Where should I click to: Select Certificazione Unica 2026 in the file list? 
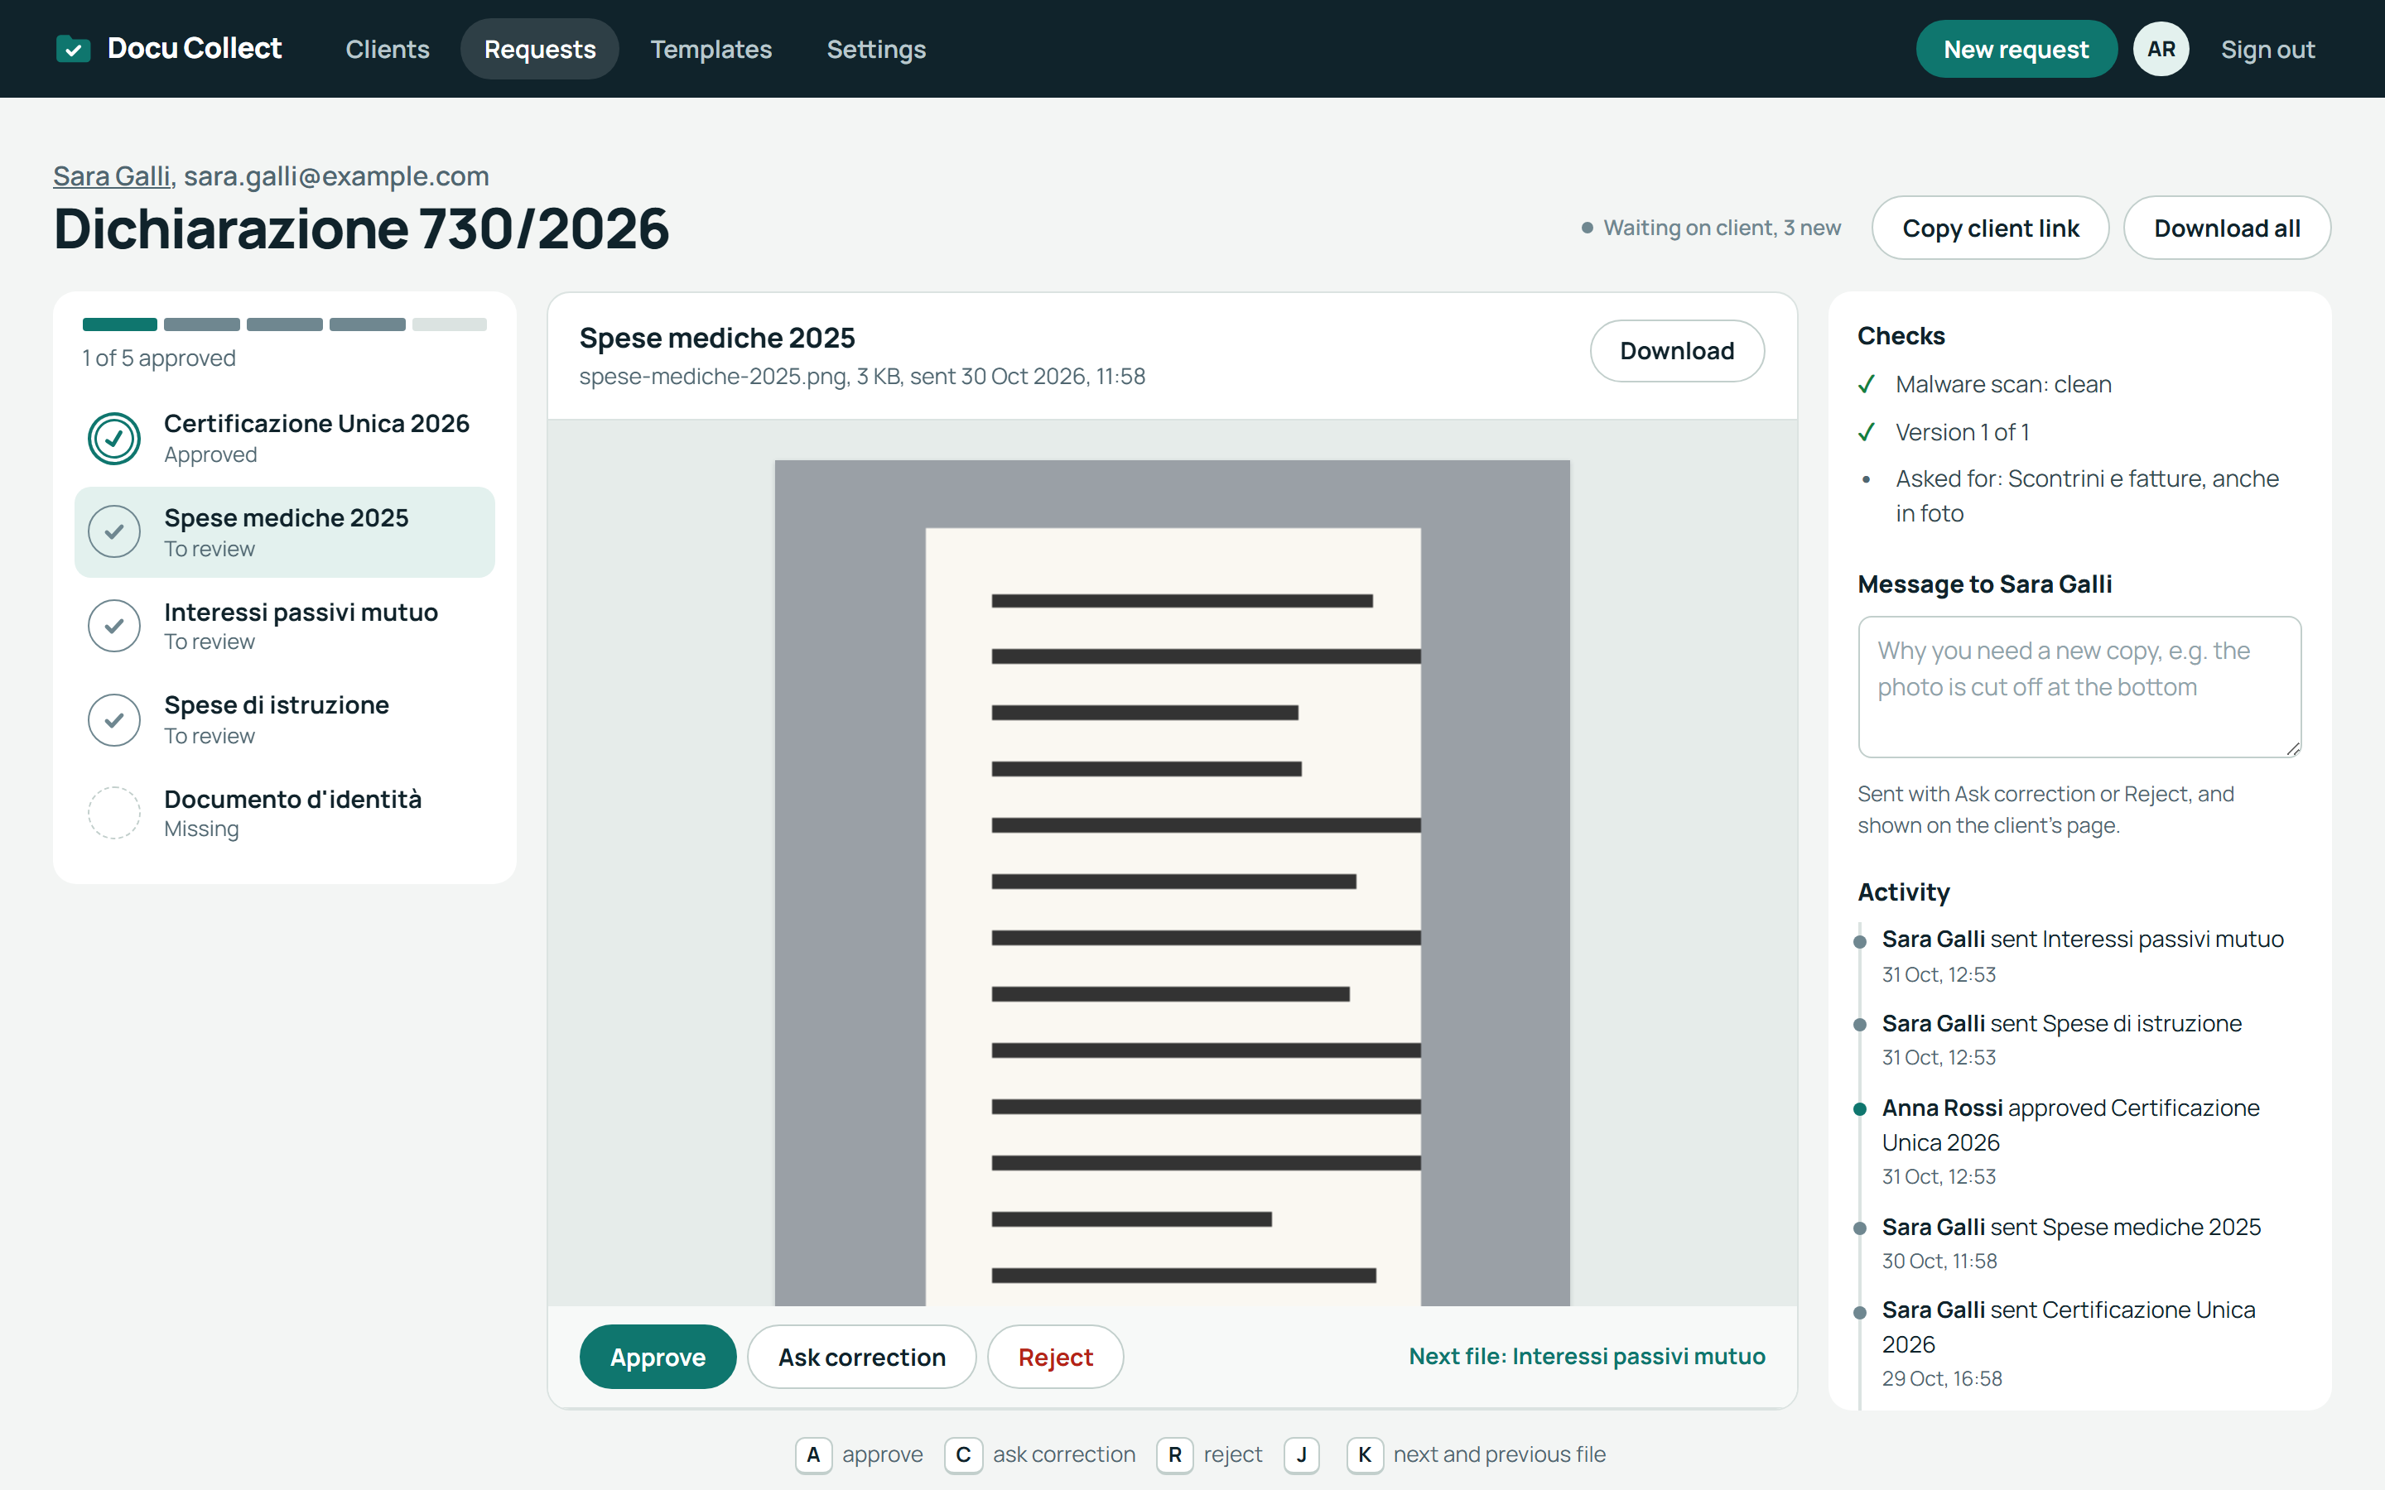(285, 439)
